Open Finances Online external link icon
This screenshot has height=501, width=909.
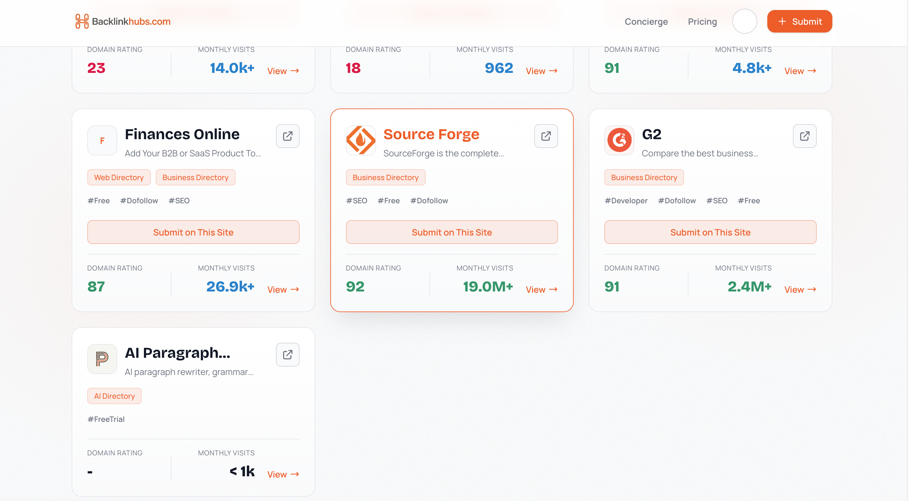287,136
